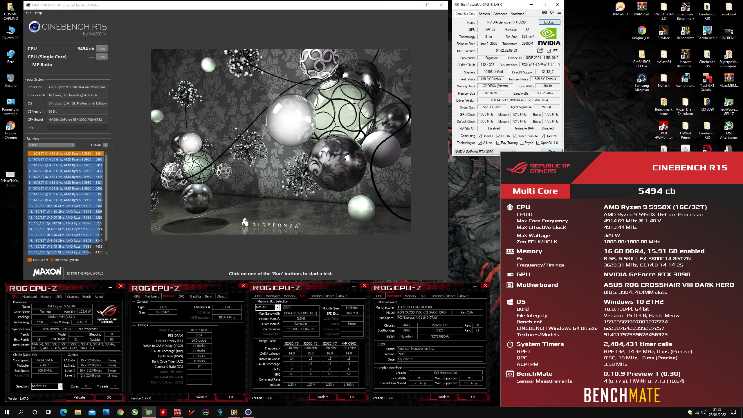743x418 pixels.
Task: Open Bench tab in first CPU-Z window
Action: point(86,297)
